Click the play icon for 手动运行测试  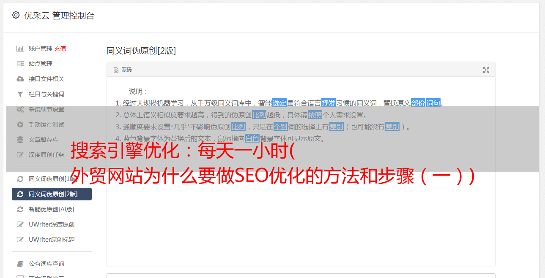click(20, 124)
